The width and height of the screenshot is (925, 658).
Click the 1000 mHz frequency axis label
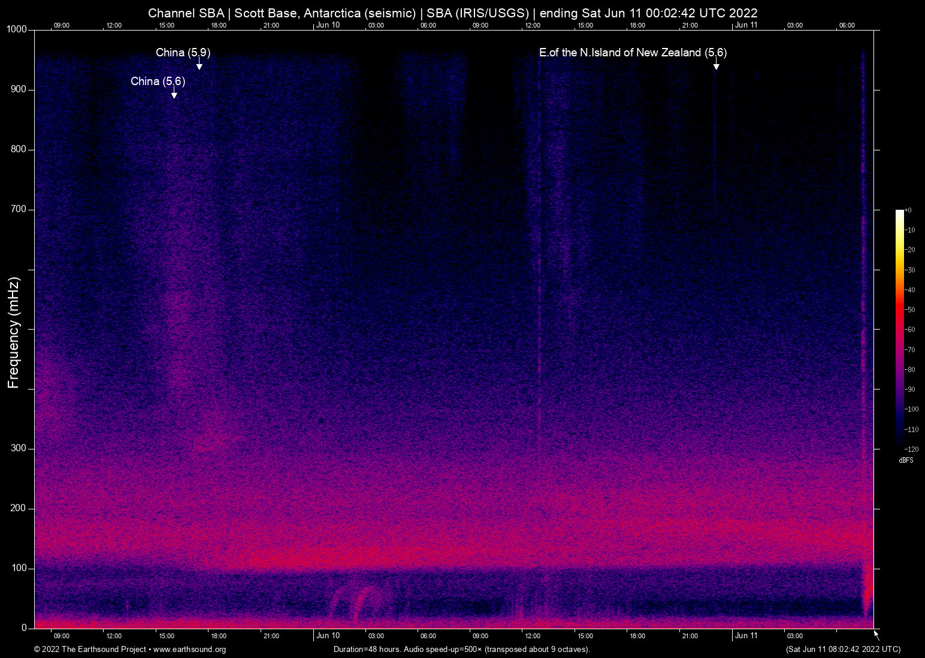point(16,29)
